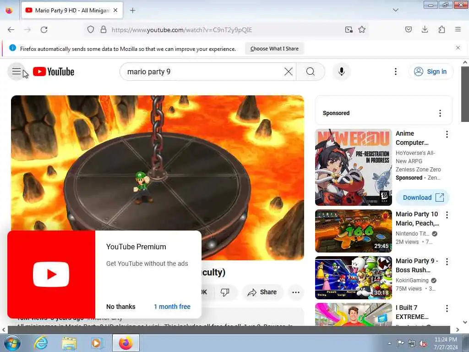Open the New Eridu ad thumbnail
This screenshot has width=469, height=352.
click(354, 167)
